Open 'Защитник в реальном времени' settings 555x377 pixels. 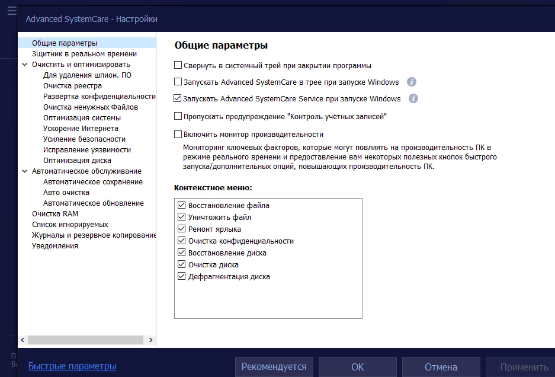tap(84, 54)
